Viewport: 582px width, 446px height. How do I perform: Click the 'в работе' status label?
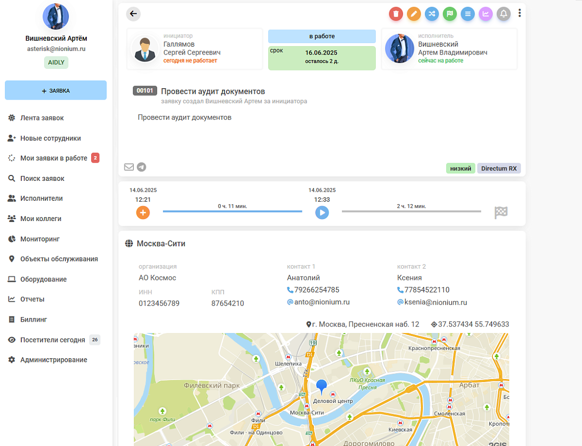click(x=322, y=36)
